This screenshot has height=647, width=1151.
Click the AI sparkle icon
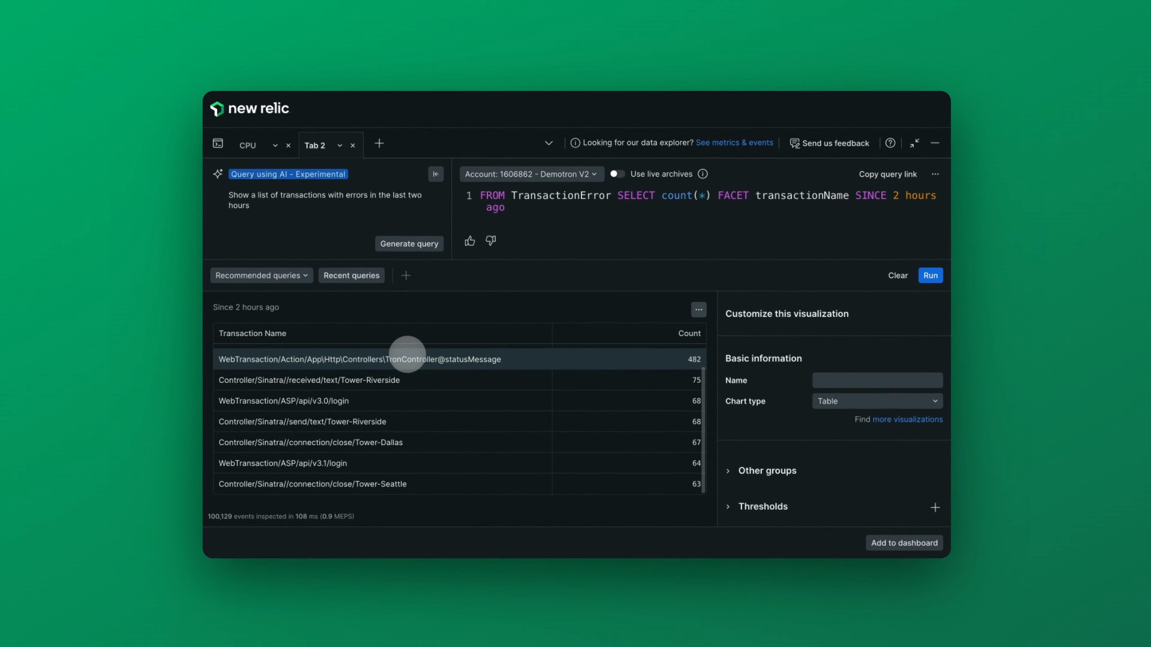coord(218,174)
